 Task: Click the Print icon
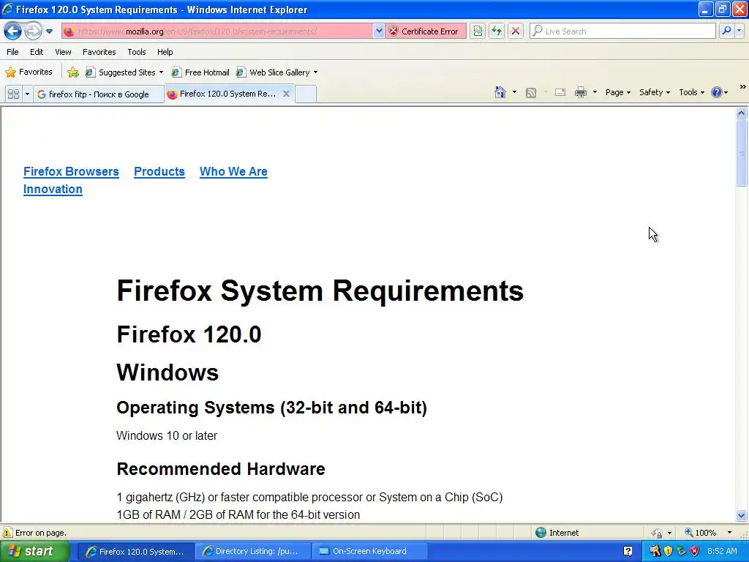click(x=580, y=93)
